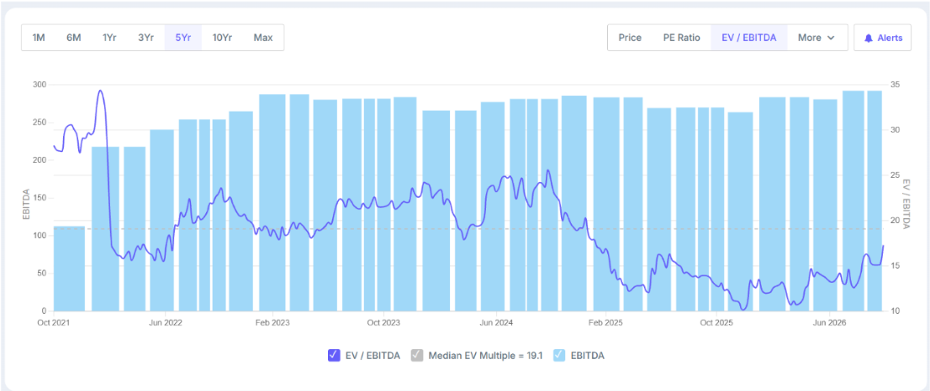
Task: Click the EV/EBITDA line peak near early 2022
Action: point(100,91)
